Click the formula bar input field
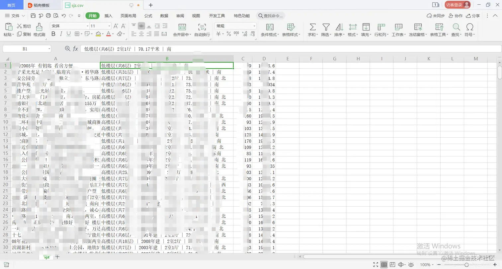 pos(291,49)
